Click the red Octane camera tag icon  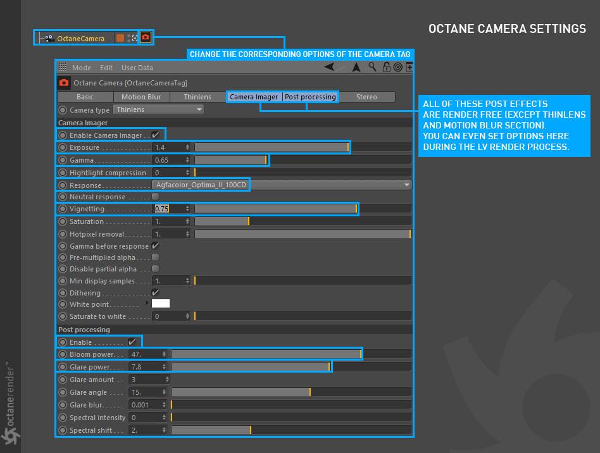146,37
